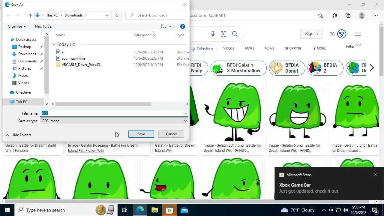Open Documents in the navigation pane

27,61
